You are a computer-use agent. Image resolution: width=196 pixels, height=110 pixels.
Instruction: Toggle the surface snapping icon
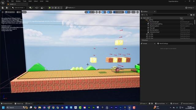coord(100,12)
